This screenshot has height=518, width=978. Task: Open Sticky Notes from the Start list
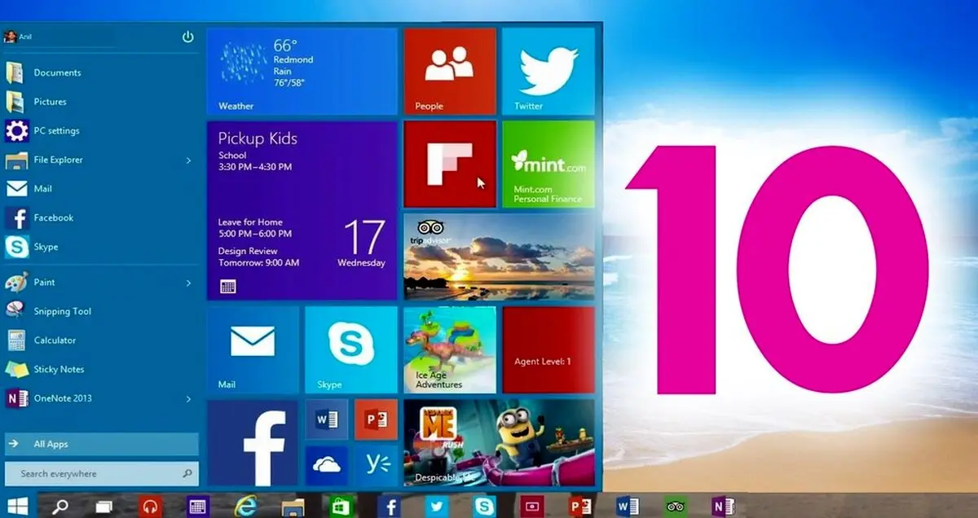tap(101, 369)
